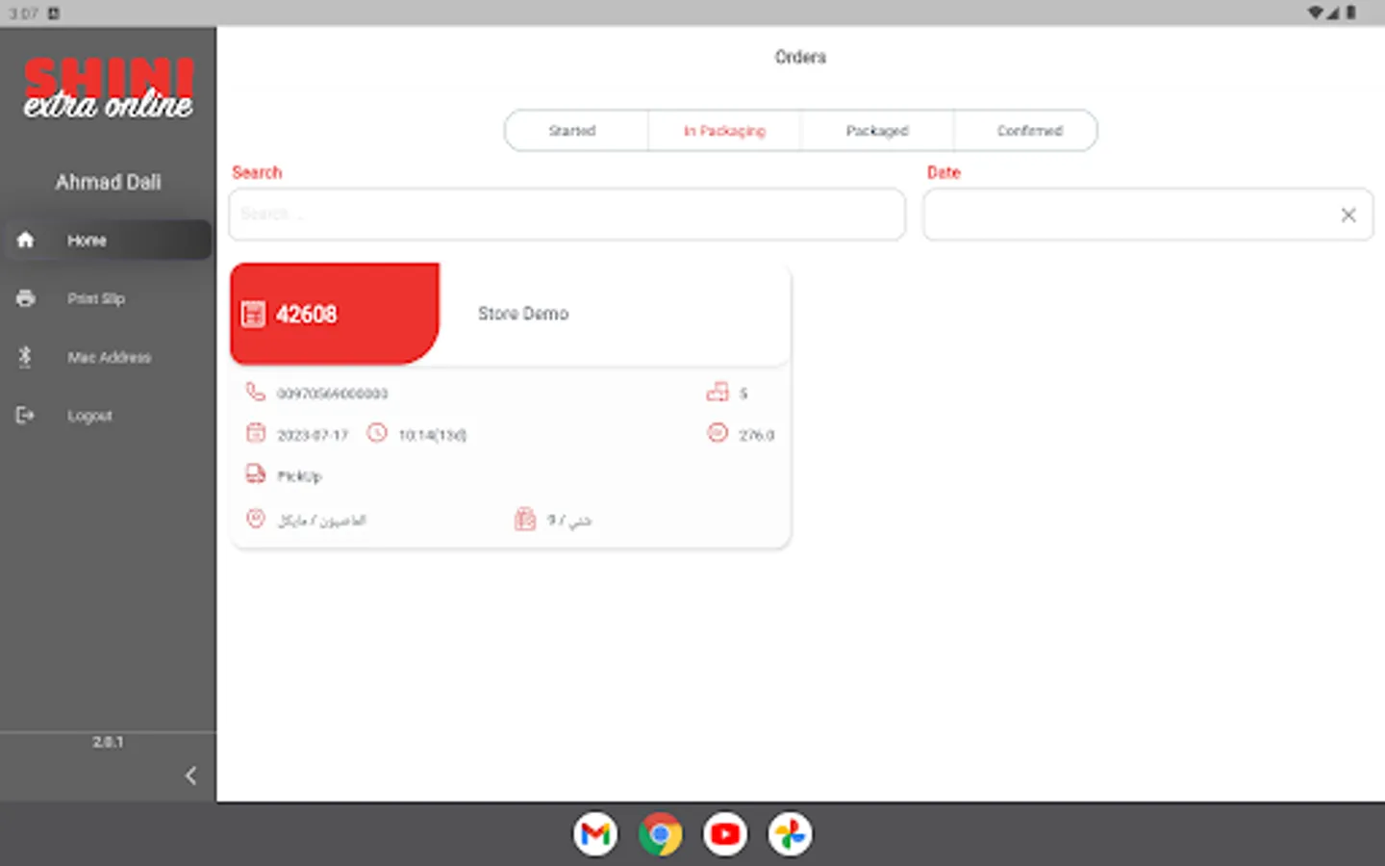Open Google Photos from the taskbar
This screenshot has width=1385, height=866.
pos(790,834)
